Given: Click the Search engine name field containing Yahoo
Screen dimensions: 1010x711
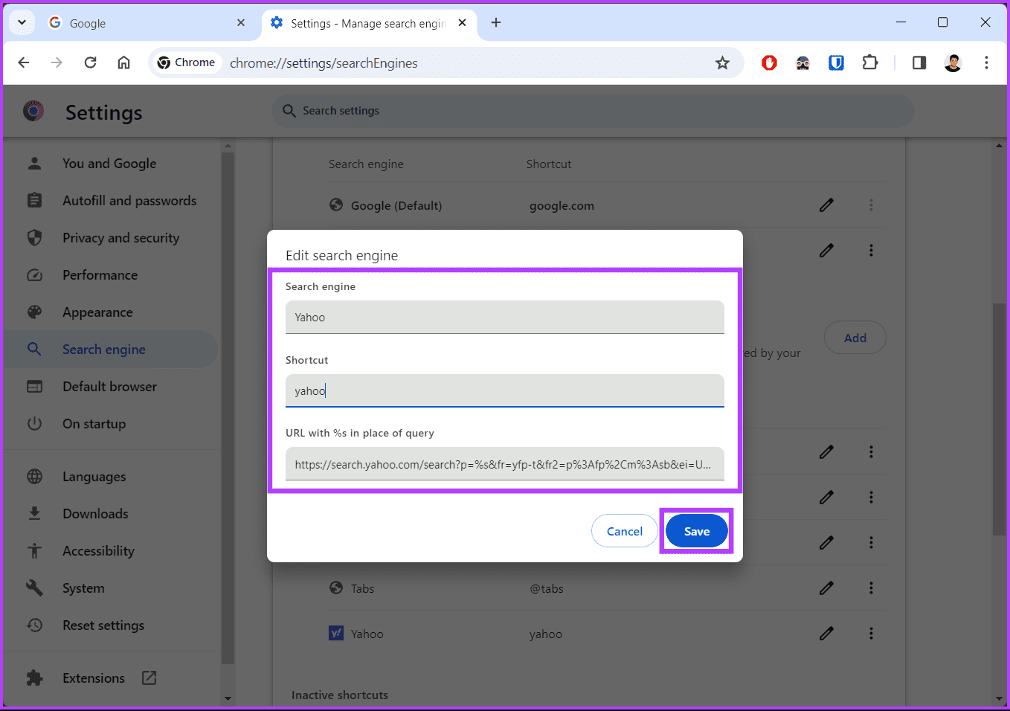Looking at the screenshot, I should pyautogui.click(x=504, y=317).
